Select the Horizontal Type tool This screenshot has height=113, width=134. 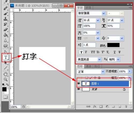pos(6,57)
